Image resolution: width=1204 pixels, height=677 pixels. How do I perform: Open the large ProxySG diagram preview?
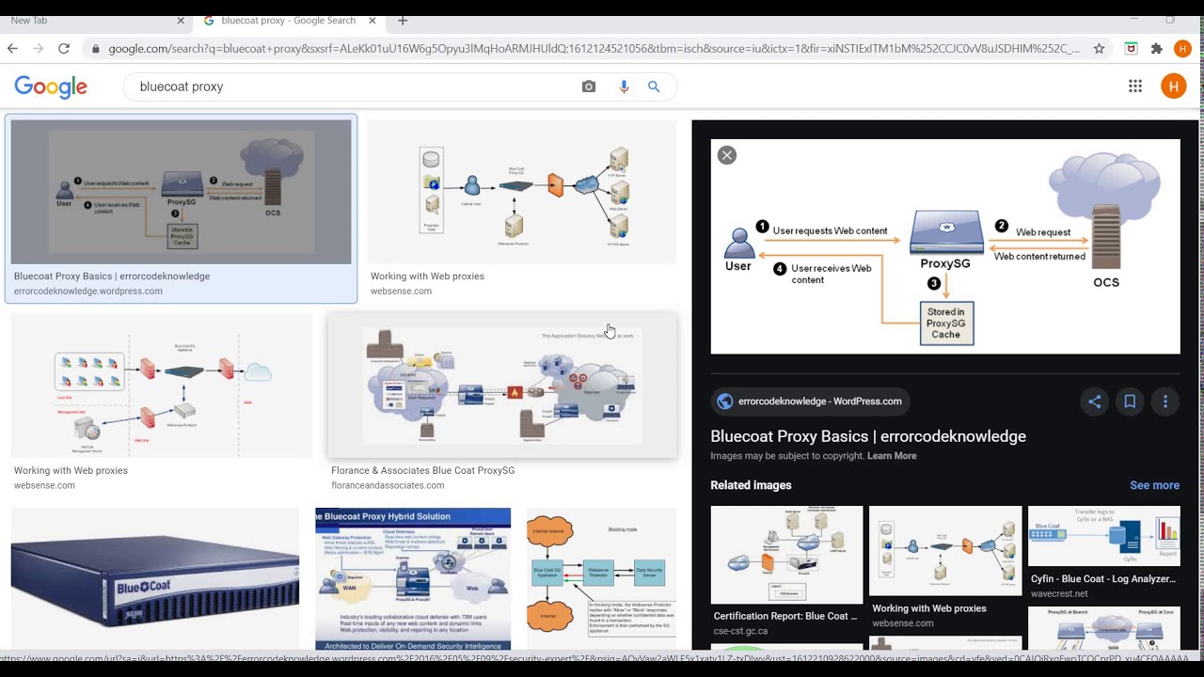point(945,246)
